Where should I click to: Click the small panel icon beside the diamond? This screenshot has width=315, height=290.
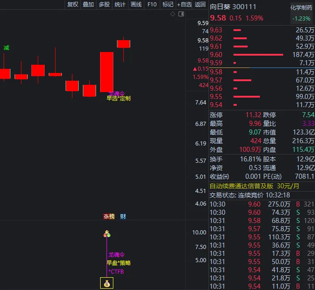[181, 14]
